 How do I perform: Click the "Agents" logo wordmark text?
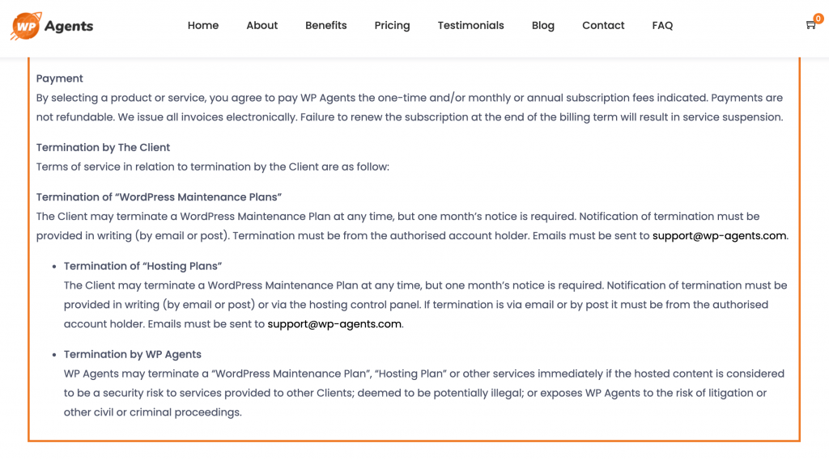pos(69,26)
